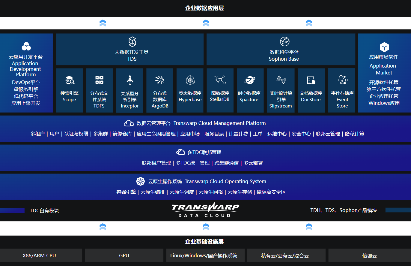
Task: Click the DevOps平台 entry
Action: (26, 82)
